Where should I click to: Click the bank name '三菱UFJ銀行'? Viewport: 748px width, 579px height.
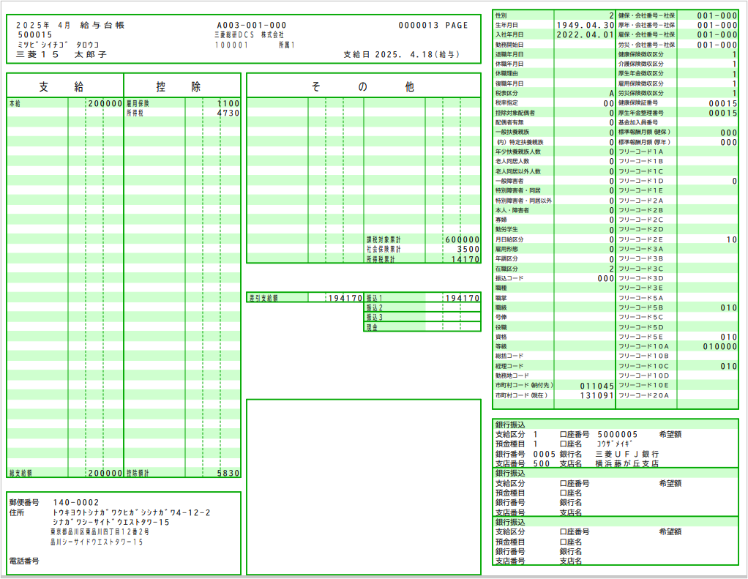[627, 454]
